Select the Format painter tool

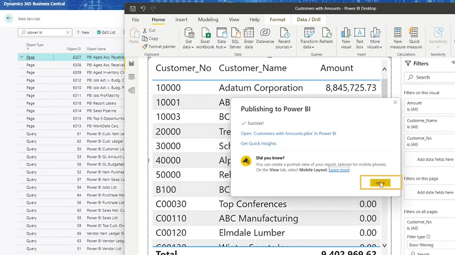[x=159, y=46]
